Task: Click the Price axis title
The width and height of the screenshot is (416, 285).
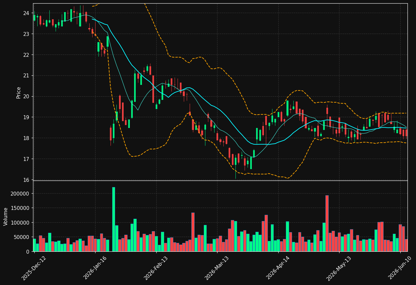Action: (x=19, y=92)
